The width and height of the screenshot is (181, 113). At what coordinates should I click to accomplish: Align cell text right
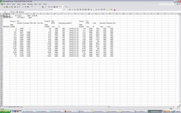click(x=83, y=10)
